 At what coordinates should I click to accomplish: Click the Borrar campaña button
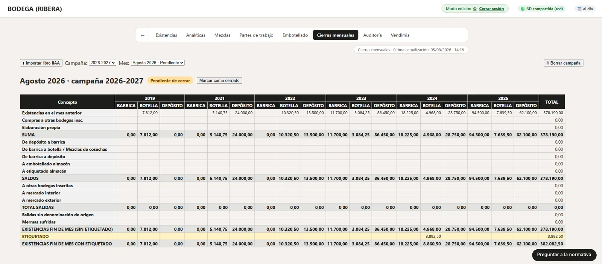(x=563, y=63)
